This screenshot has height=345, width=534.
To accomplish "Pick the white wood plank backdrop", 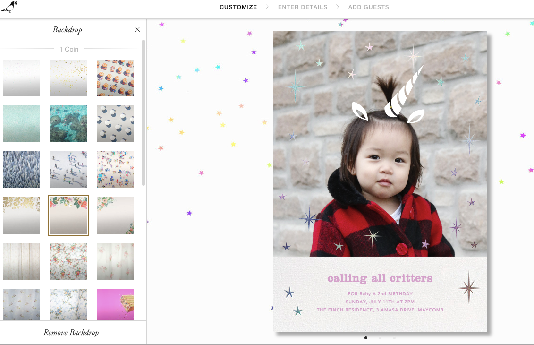I will pos(22,261).
